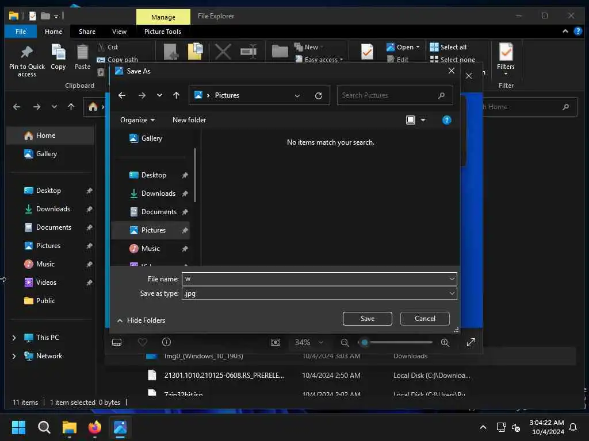589x441 pixels.
Task: Switch to the Share ribbon tab
Action: pos(87,32)
